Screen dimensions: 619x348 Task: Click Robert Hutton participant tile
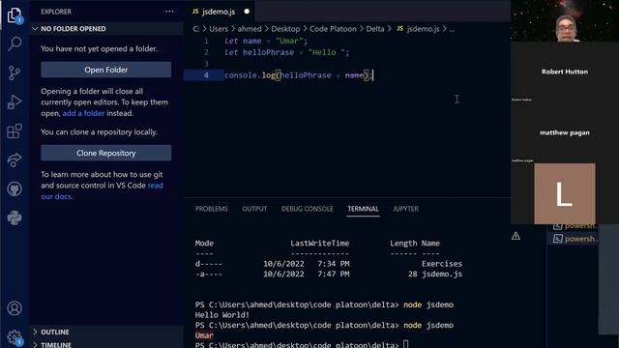565,72
